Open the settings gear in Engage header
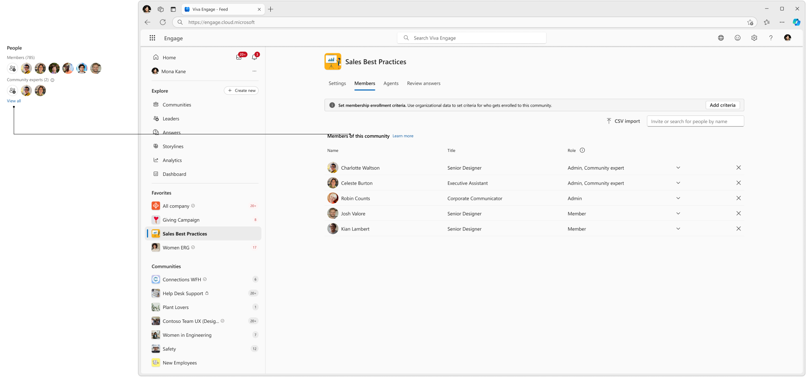 (754, 38)
